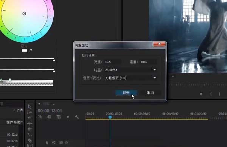The image size is (227, 147).
Task: Toggle sync lock for track V3
Action: [61, 142]
